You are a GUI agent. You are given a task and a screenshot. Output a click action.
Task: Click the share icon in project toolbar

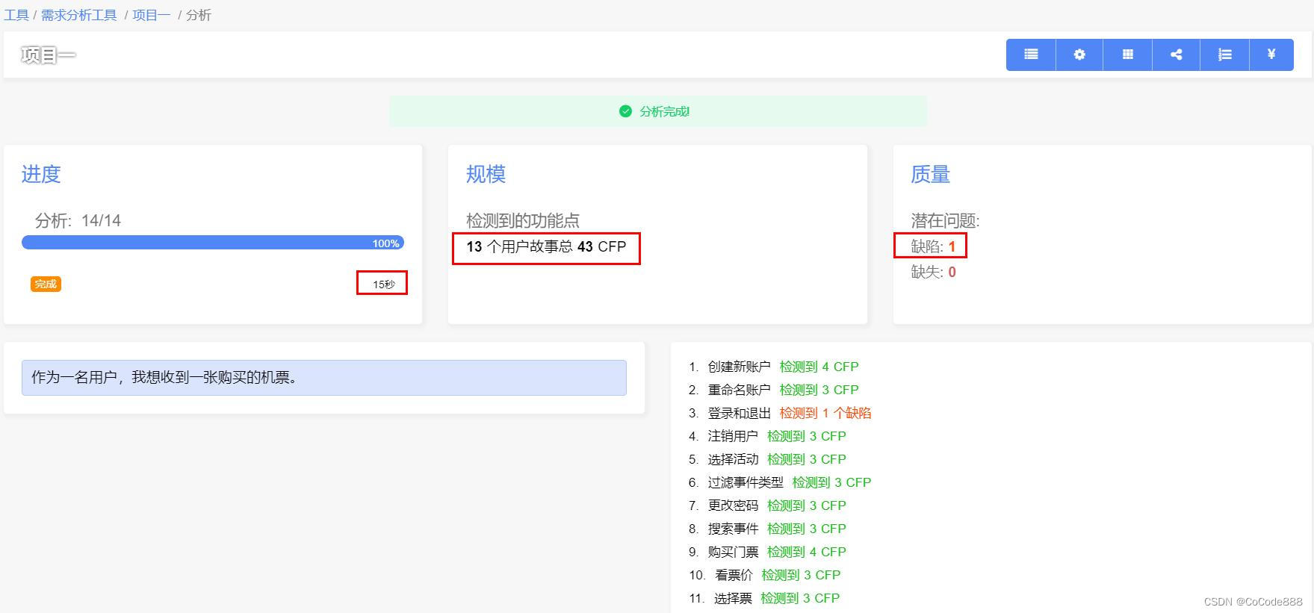tap(1177, 55)
